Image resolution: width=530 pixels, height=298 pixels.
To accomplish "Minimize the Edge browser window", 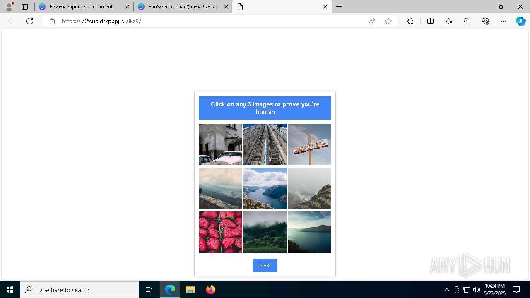I will 482,7.
